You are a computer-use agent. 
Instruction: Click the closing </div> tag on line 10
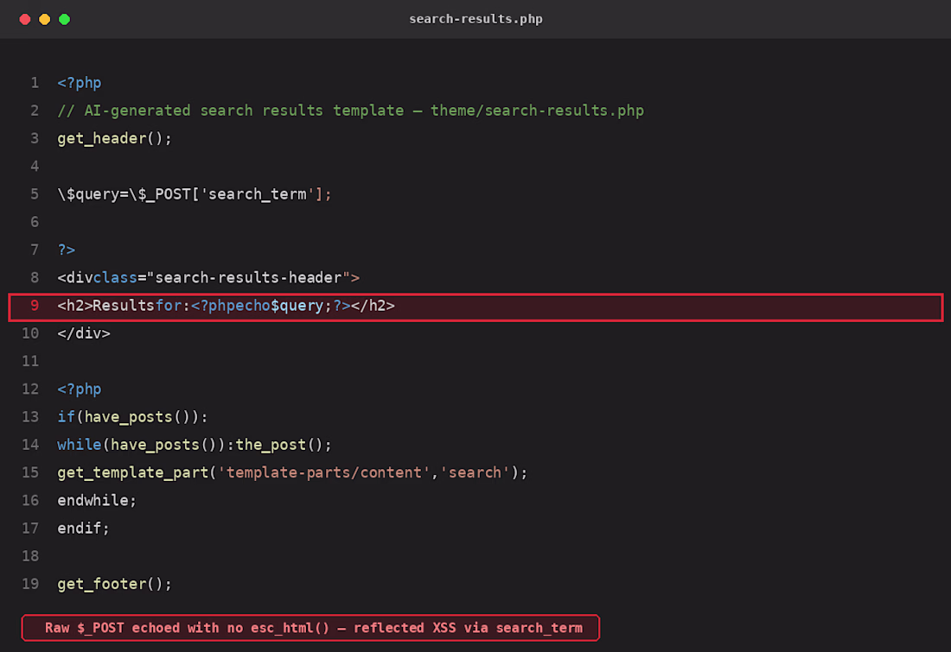[x=84, y=334]
